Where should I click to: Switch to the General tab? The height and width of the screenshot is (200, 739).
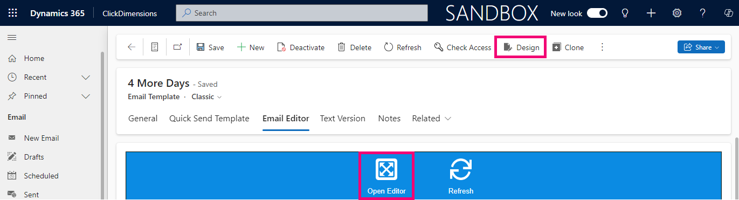pos(143,119)
